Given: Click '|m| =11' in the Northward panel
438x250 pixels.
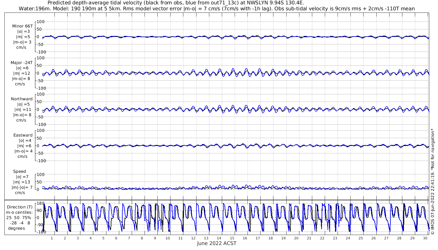Looking at the screenshot, I should tap(22, 109).
